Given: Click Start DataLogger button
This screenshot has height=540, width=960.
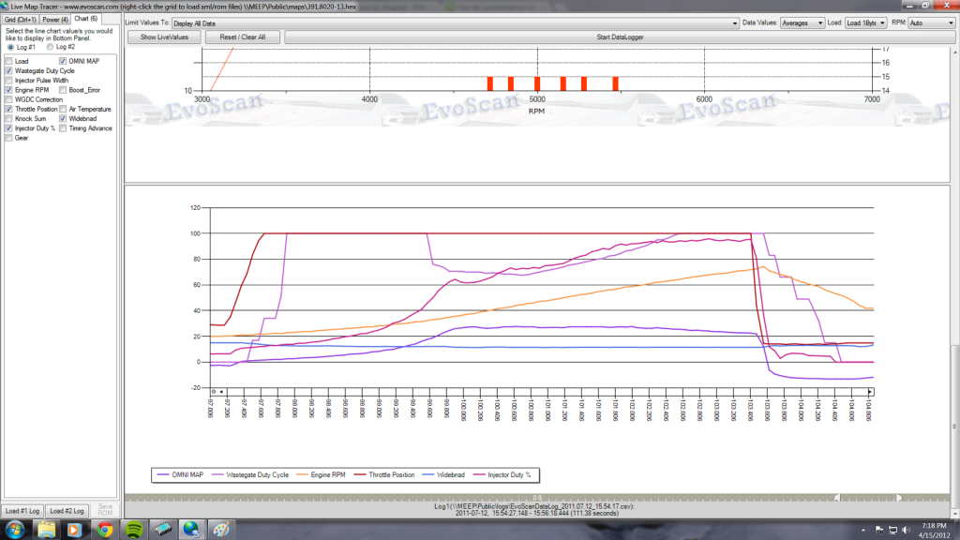Looking at the screenshot, I should tap(620, 37).
